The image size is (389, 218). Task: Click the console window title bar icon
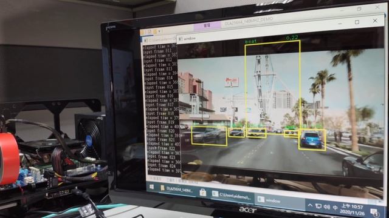click(146, 41)
